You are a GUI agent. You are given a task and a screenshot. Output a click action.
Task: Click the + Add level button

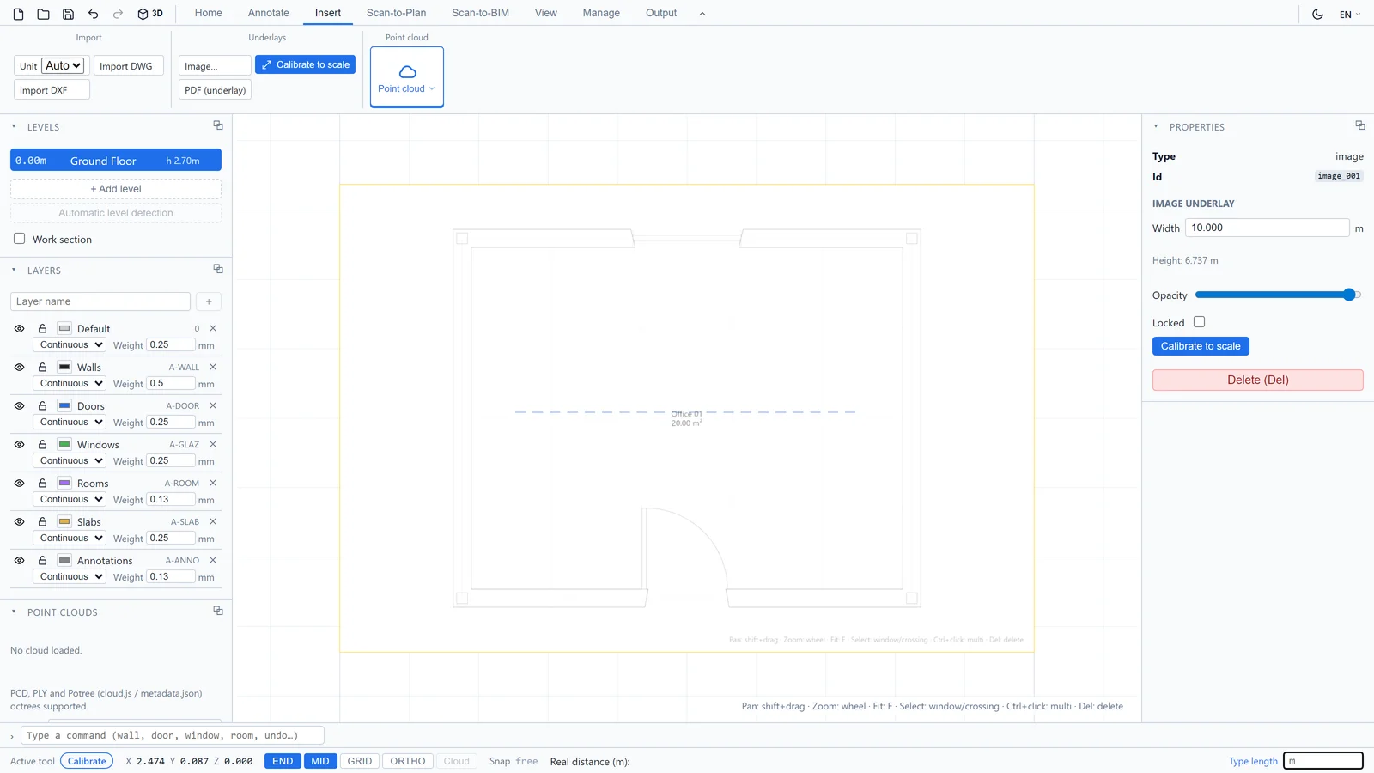pyautogui.click(x=116, y=189)
